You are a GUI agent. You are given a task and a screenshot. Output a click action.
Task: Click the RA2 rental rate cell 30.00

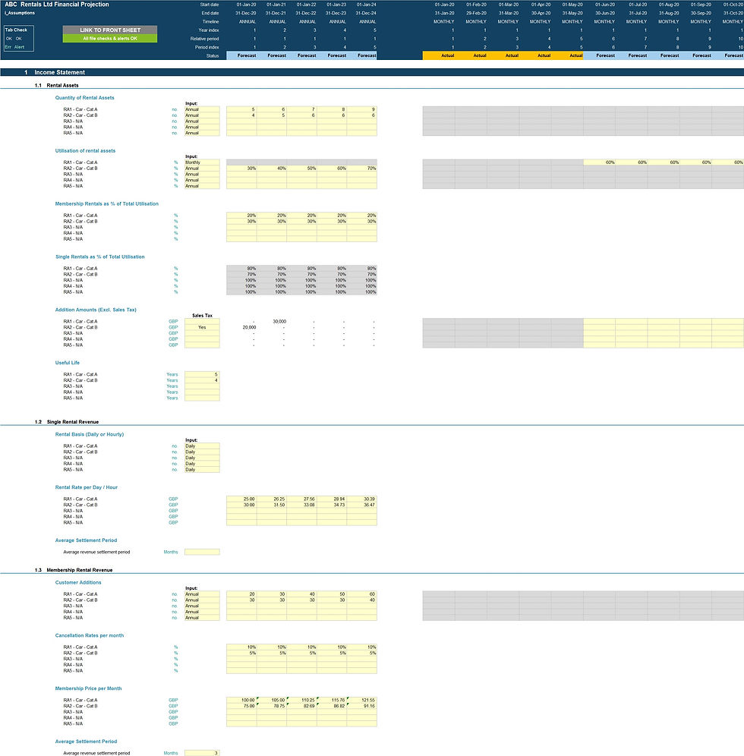(241, 505)
